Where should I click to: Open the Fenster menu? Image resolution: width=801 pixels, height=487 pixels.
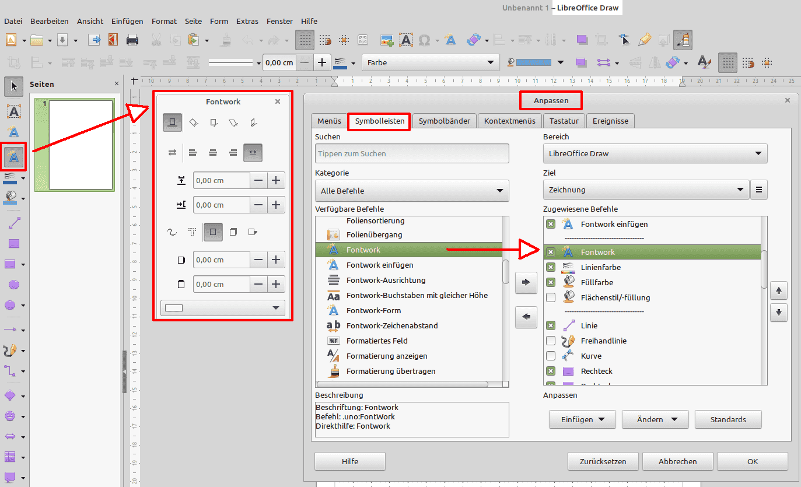(279, 21)
